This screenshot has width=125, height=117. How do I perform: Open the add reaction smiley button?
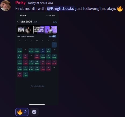pos(34,112)
